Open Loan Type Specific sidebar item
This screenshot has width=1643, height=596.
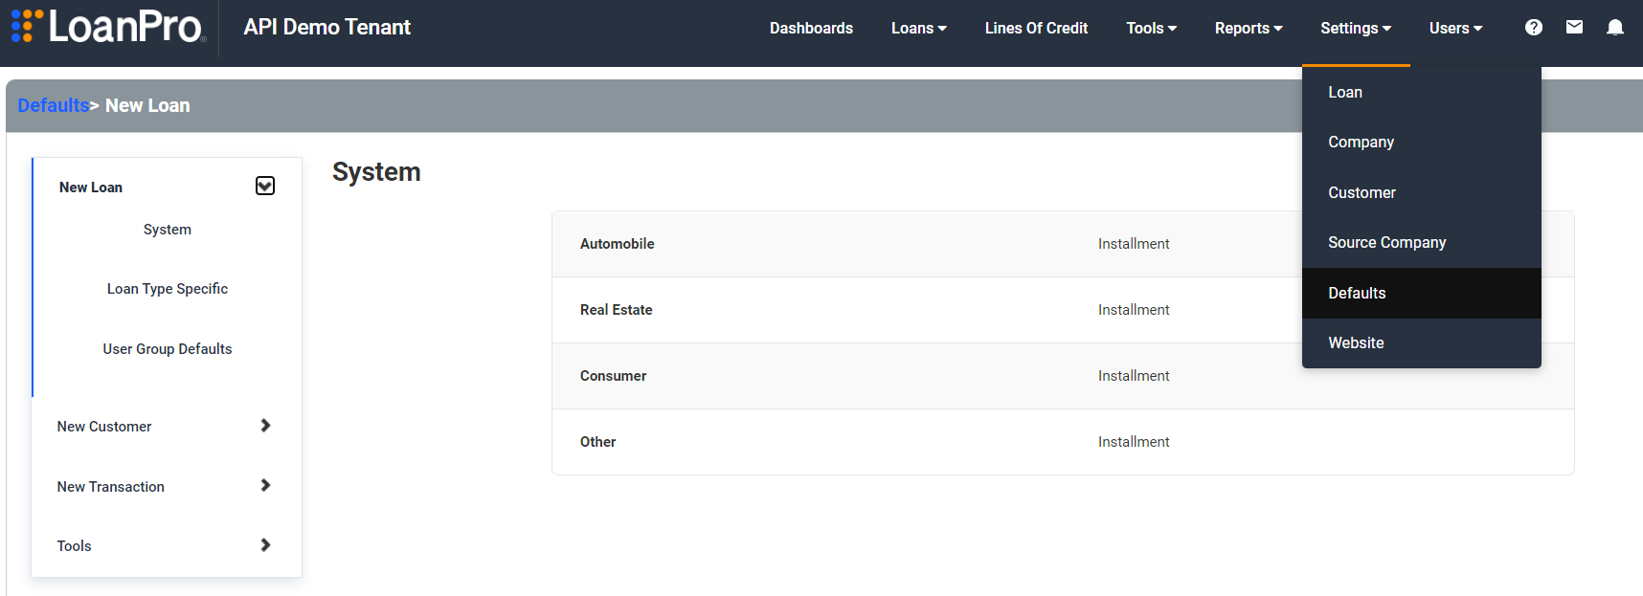pyautogui.click(x=168, y=289)
